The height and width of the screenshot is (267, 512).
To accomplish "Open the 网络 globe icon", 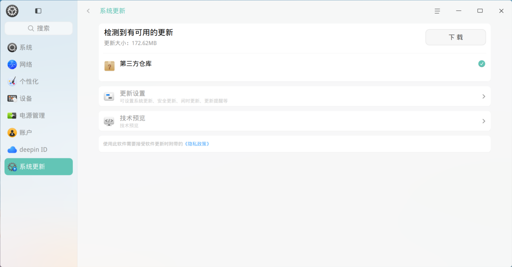I will [12, 64].
